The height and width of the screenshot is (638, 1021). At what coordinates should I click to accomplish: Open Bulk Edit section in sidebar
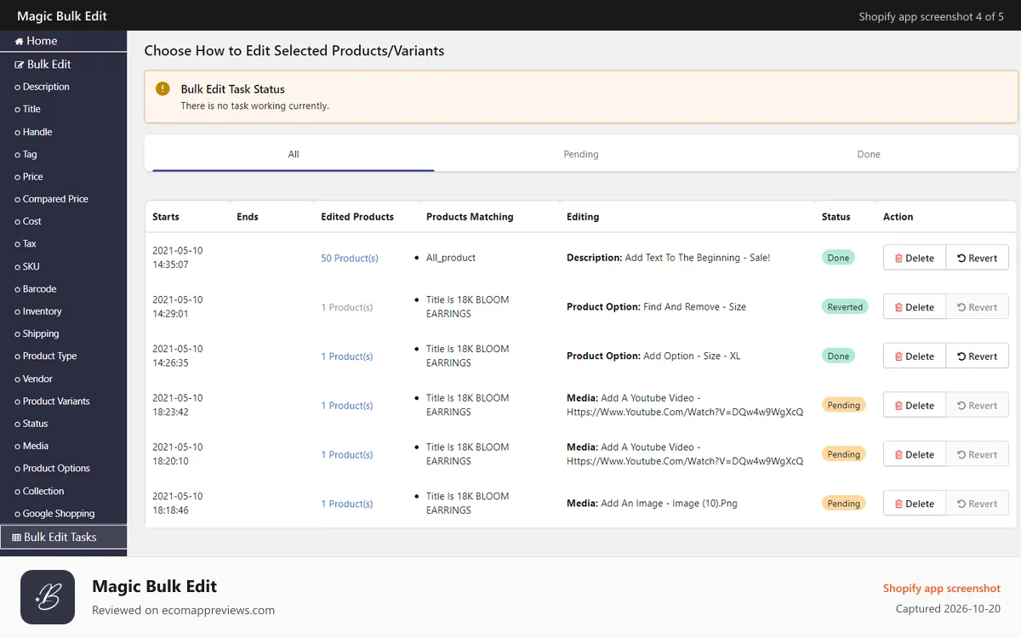43,64
